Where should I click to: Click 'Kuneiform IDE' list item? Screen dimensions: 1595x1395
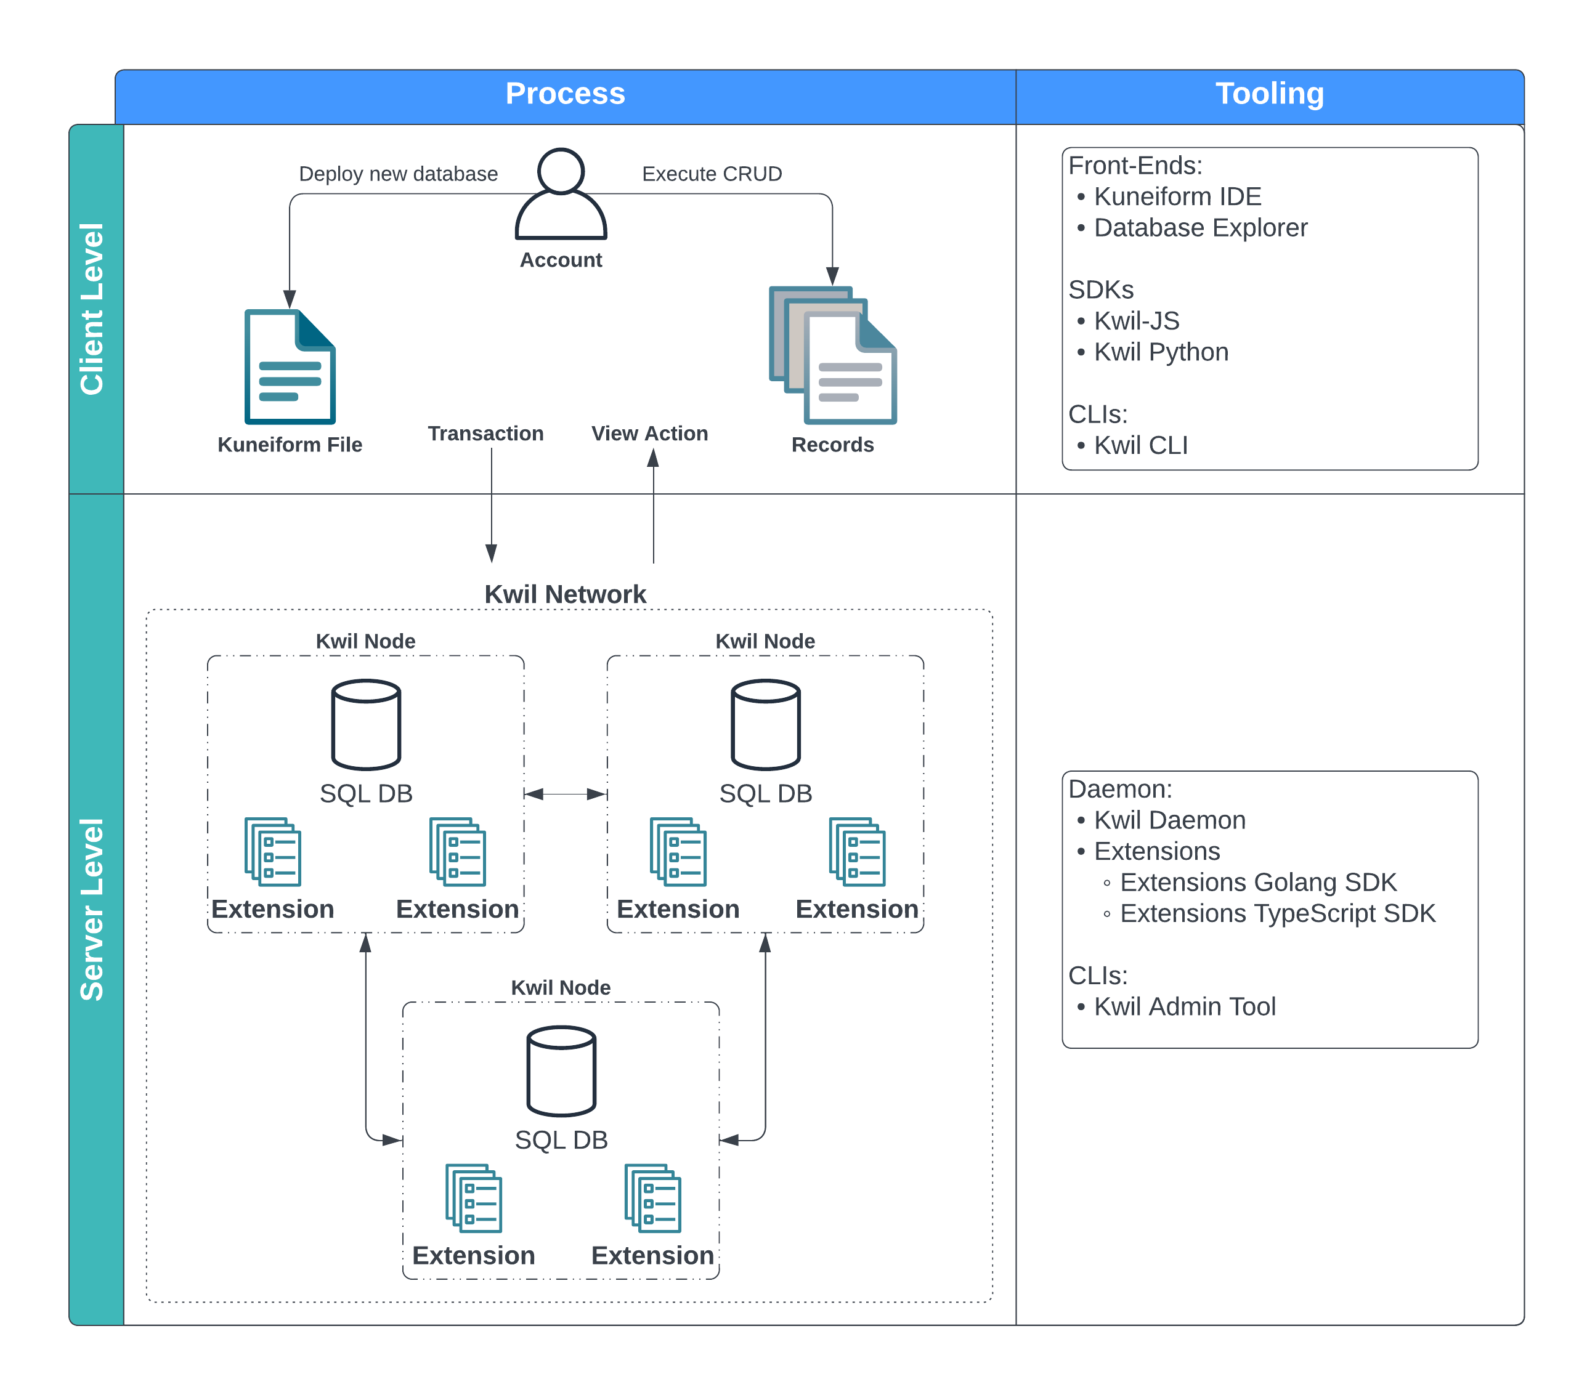[1177, 197]
